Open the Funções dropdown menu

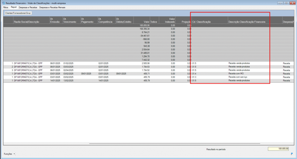click(9, 154)
